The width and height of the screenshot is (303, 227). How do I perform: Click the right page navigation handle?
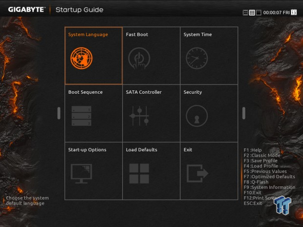coord(244,113)
